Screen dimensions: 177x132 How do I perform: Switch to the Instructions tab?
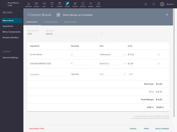(x=70, y=22)
